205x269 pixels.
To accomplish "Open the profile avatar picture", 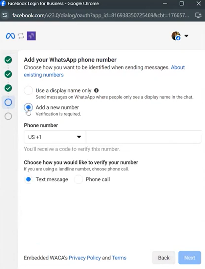I will (176, 36).
